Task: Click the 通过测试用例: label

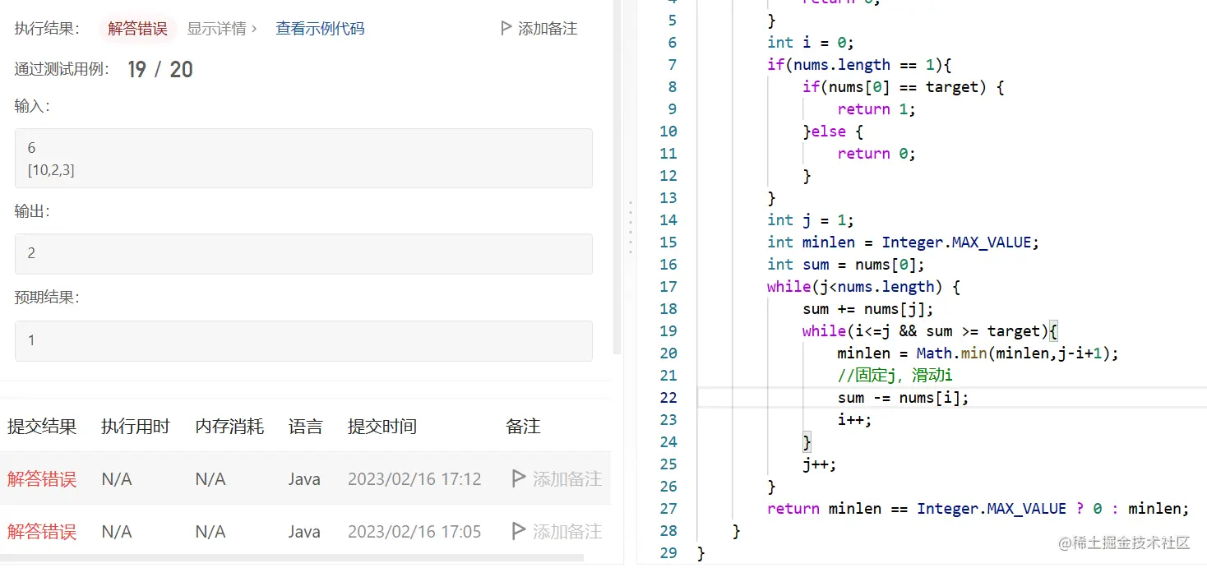Action: click(62, 69)
